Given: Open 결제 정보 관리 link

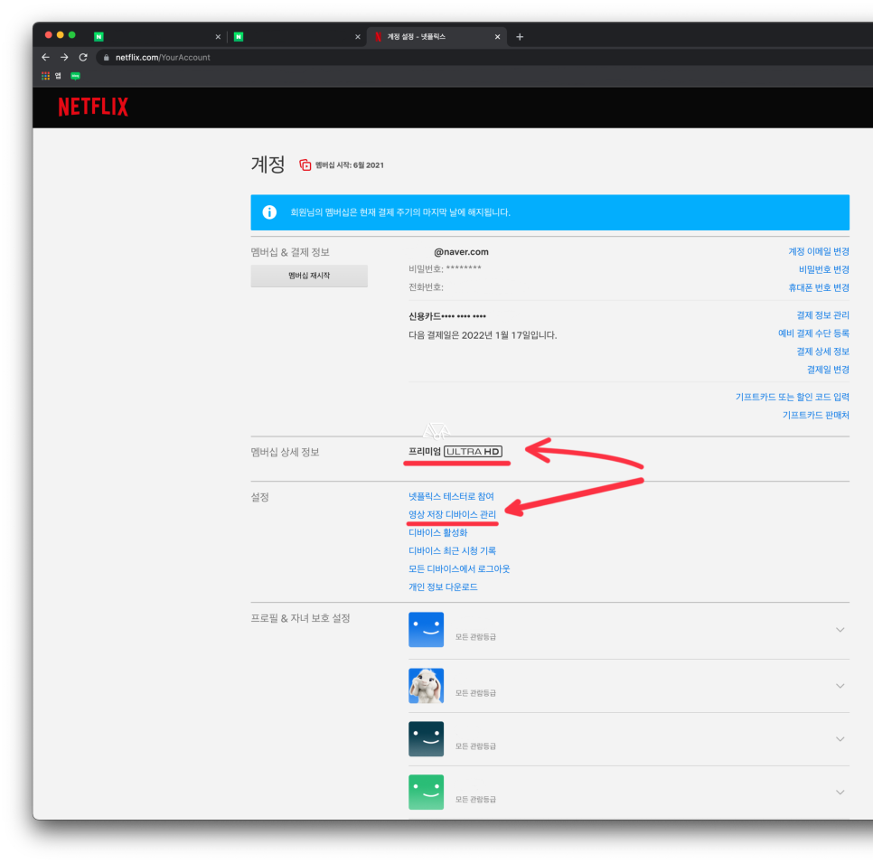Looking at the screenshot, I should [822, 315].
